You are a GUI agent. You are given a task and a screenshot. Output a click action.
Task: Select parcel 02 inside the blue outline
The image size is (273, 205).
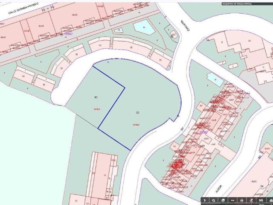[137, 113]
